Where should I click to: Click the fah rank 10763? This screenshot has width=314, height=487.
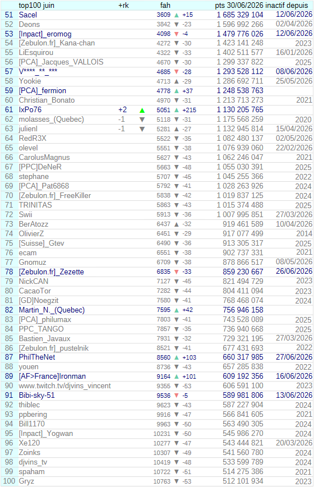coord(161,482)
